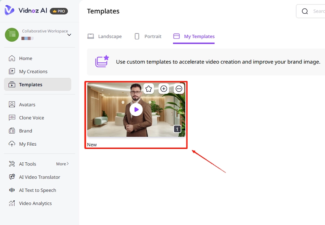Screen dimensions: 325x225
Task: Click the plus icon on template thumbnail
Action: click(x=164, y=89)
